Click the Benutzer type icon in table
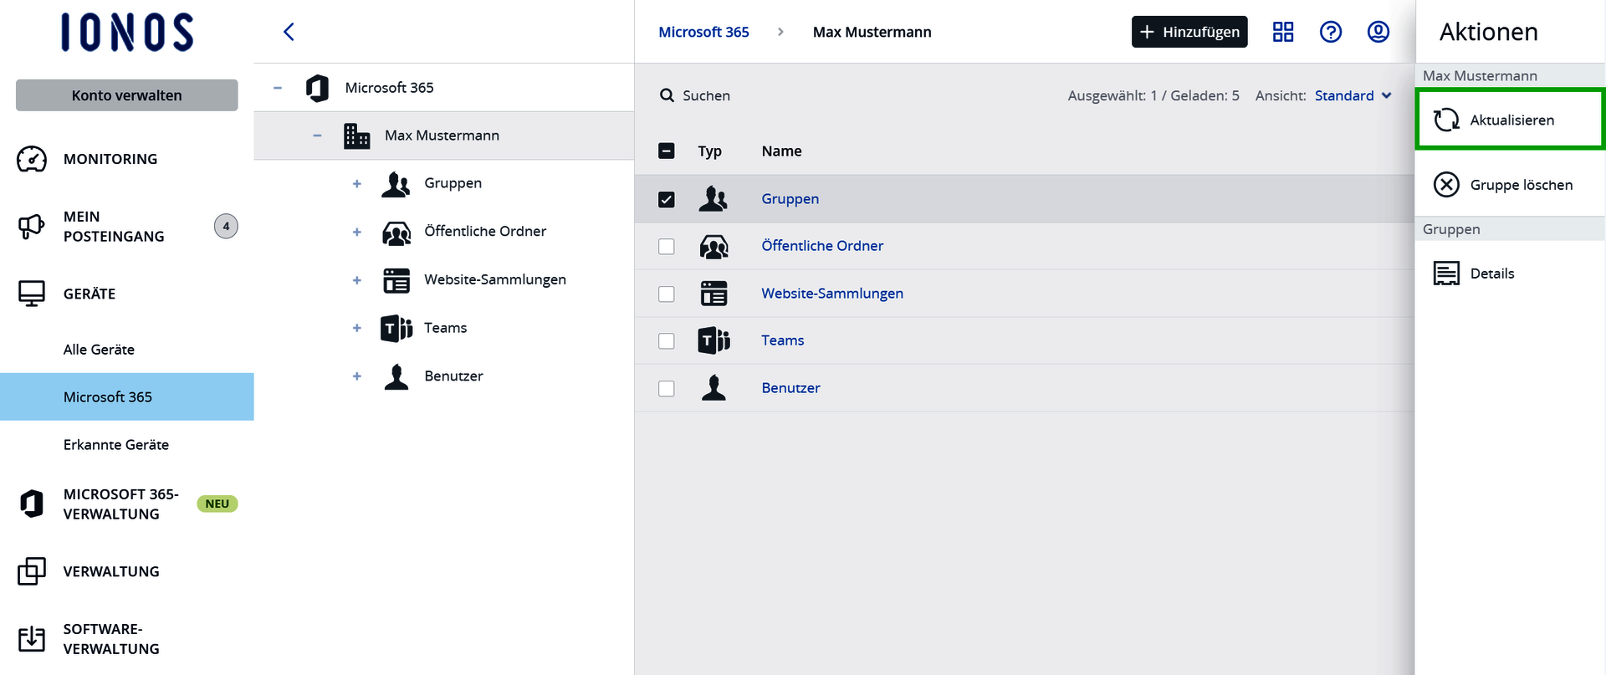This screenshot has height=675, width=1606. click(713, 388)
